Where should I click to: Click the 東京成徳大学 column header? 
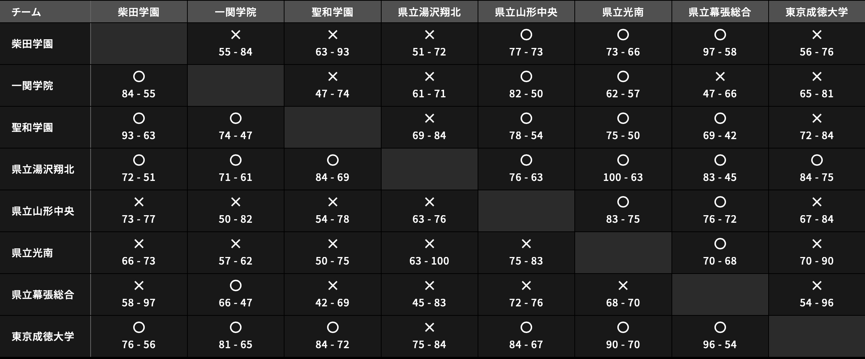[817, 12]
